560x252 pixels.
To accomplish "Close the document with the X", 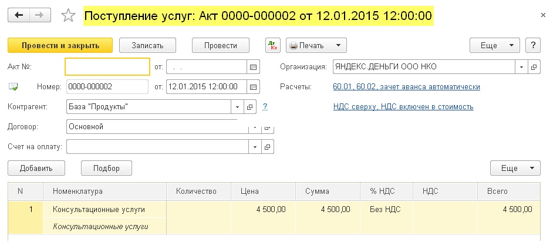I will (543, 15).
